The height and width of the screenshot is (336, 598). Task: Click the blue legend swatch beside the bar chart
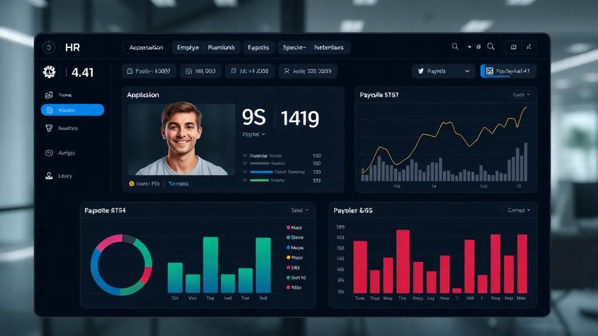click(x=288, y=247)
